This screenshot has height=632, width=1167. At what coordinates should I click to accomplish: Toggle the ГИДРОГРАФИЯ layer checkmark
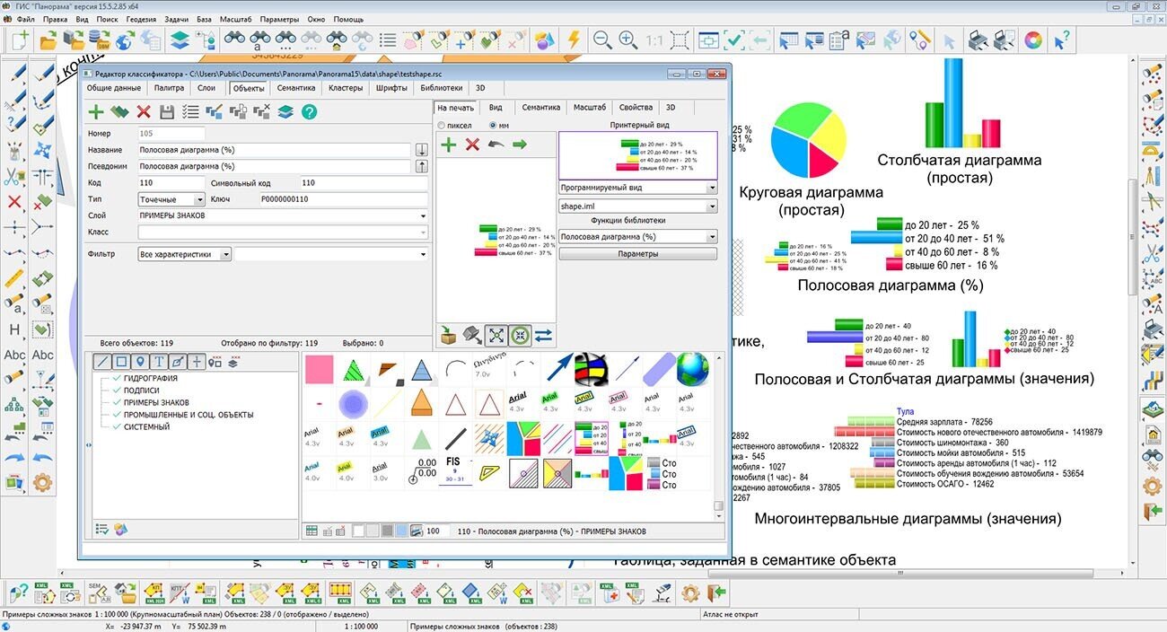(x=116, y=380)
